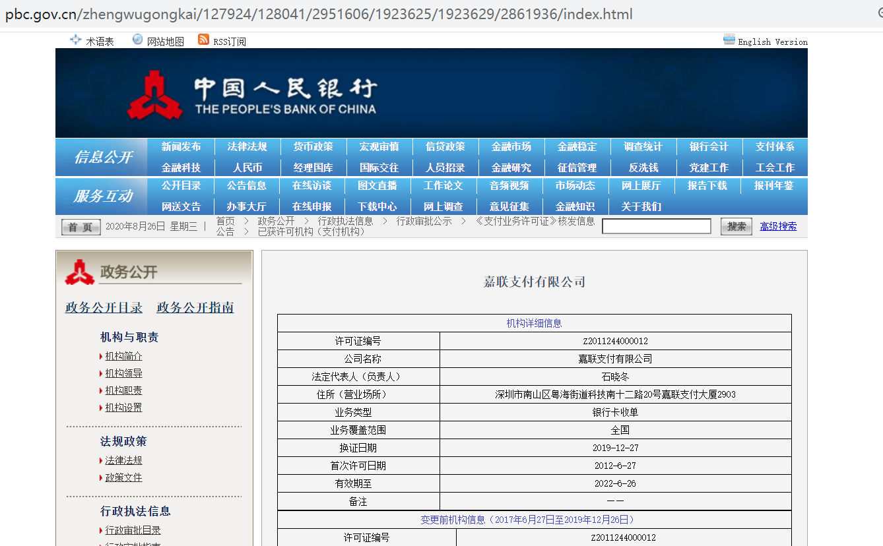
Task: Go to the 人员招录 page
Action: 445,167
